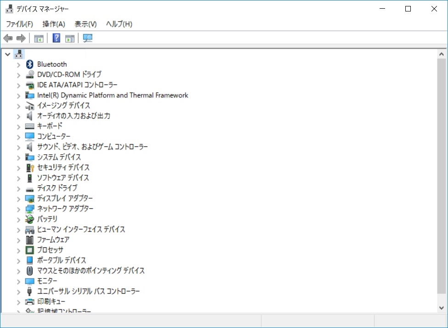
Task: Open the 表示(V) menu
Action: click(x=86, y=24)
